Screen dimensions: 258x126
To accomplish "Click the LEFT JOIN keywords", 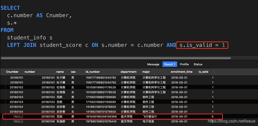I will tap(22, 45).
